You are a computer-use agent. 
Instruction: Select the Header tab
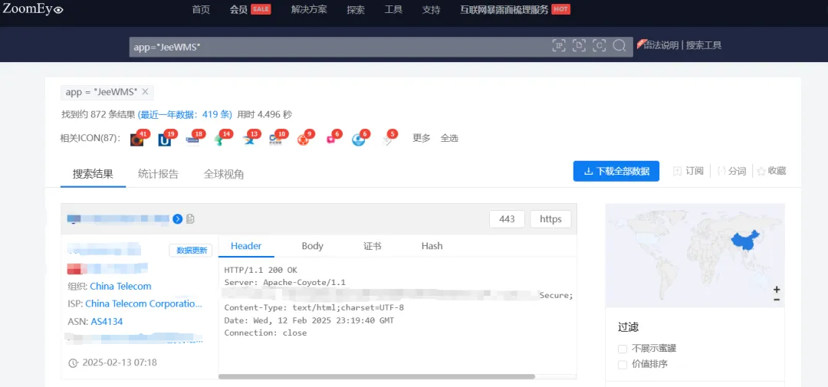[x=246, y=246]
